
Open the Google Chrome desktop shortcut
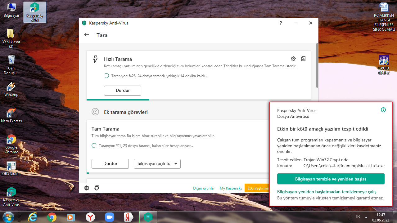tap(11, 144)
